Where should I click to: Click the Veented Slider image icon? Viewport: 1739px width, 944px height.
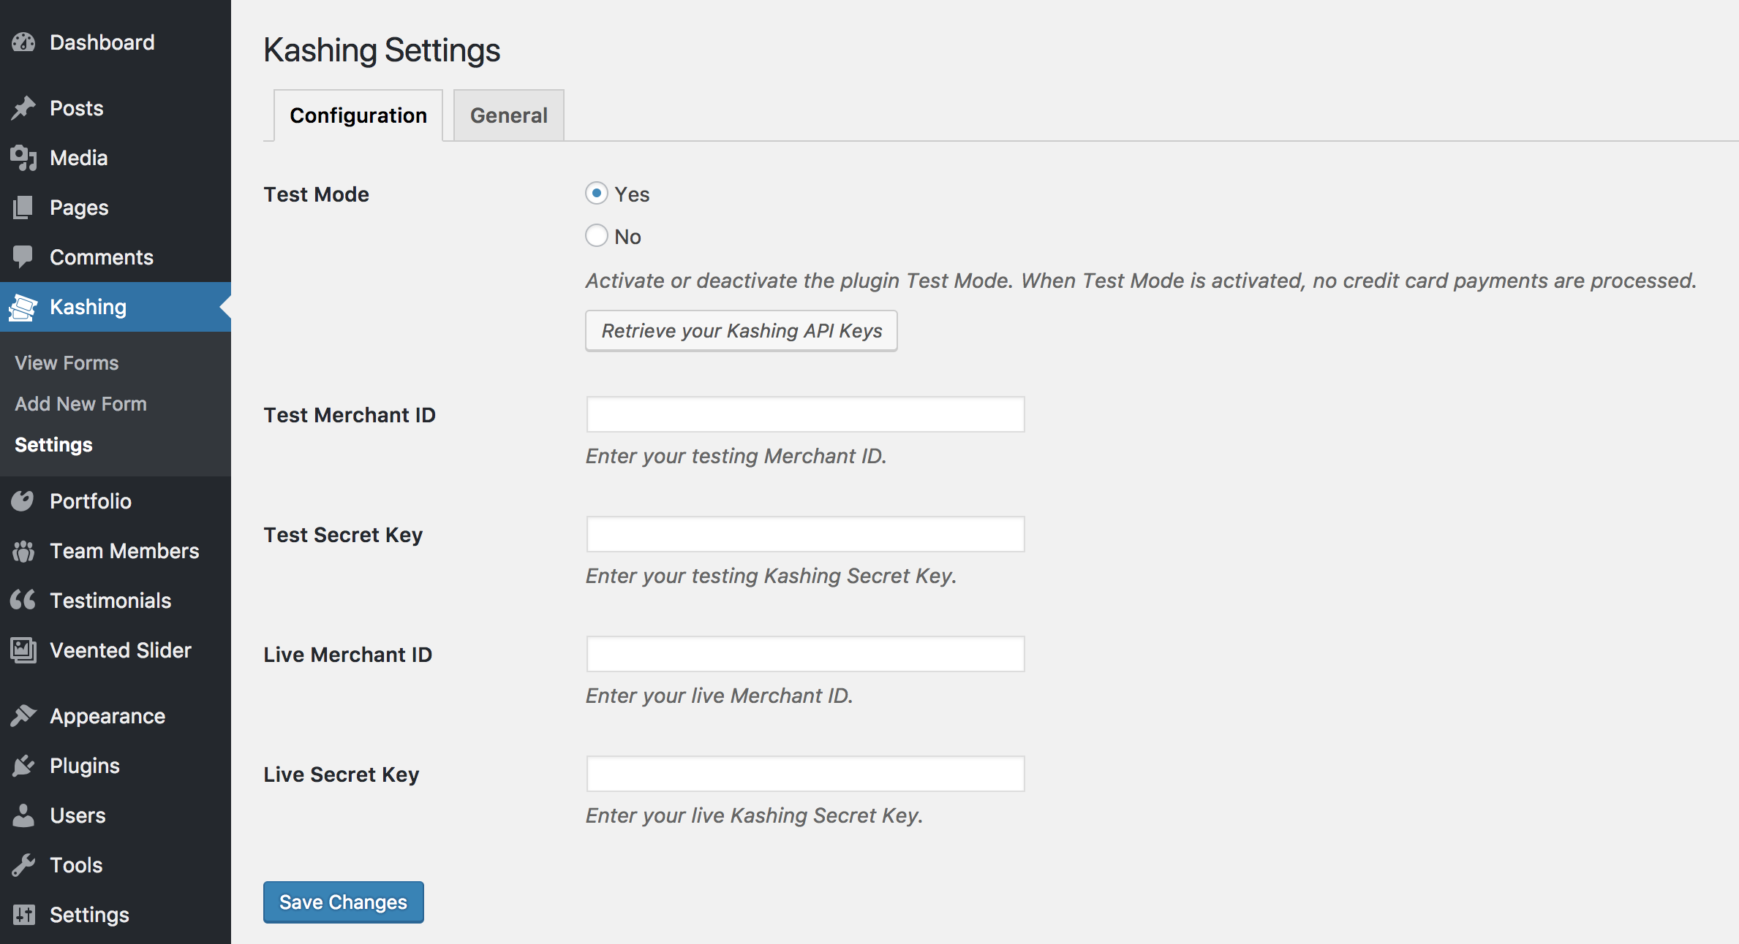23,650
